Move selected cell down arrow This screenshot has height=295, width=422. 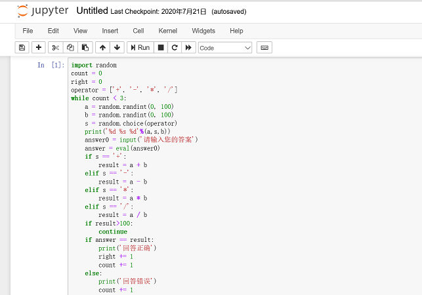[x=117, y=48]
